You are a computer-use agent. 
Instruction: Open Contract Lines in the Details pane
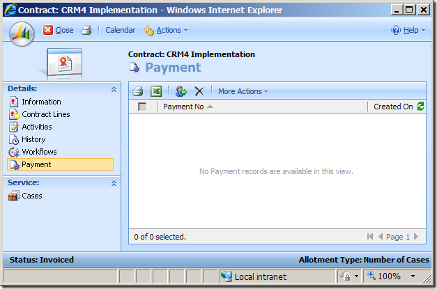(46, 114)
